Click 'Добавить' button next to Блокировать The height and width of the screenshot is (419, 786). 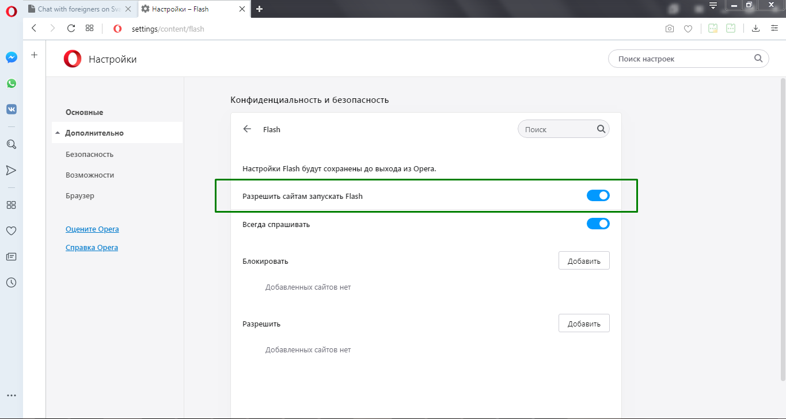(x=584, y=261)
